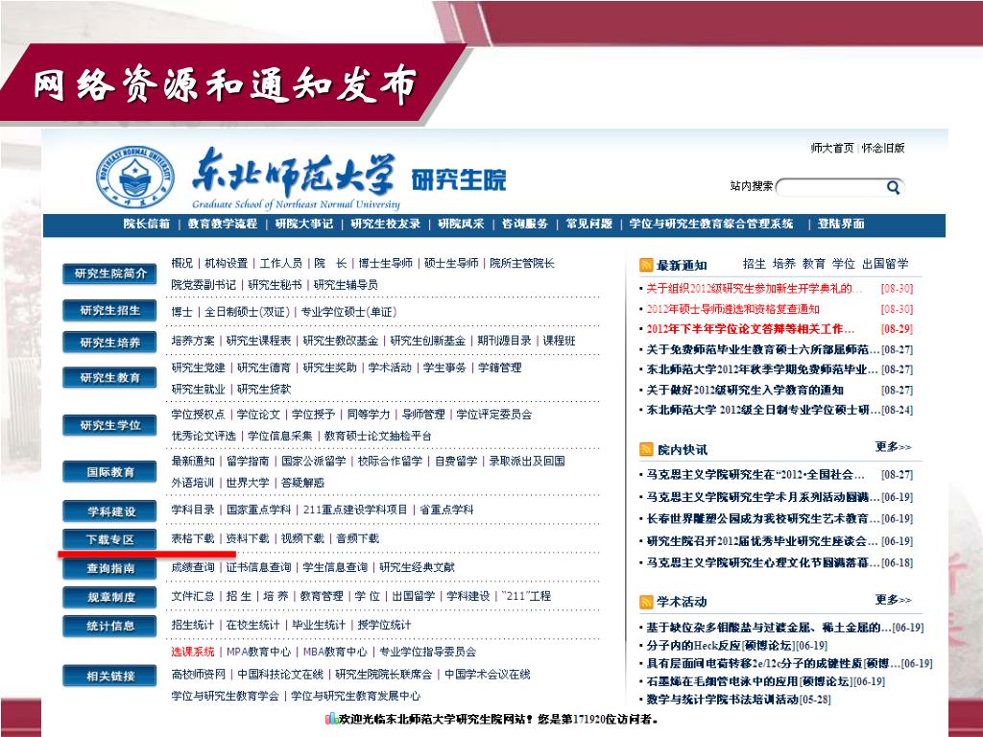983x737 pixels.
Task: Open 研究生奖助 link
Action: [x=330, y=368]
